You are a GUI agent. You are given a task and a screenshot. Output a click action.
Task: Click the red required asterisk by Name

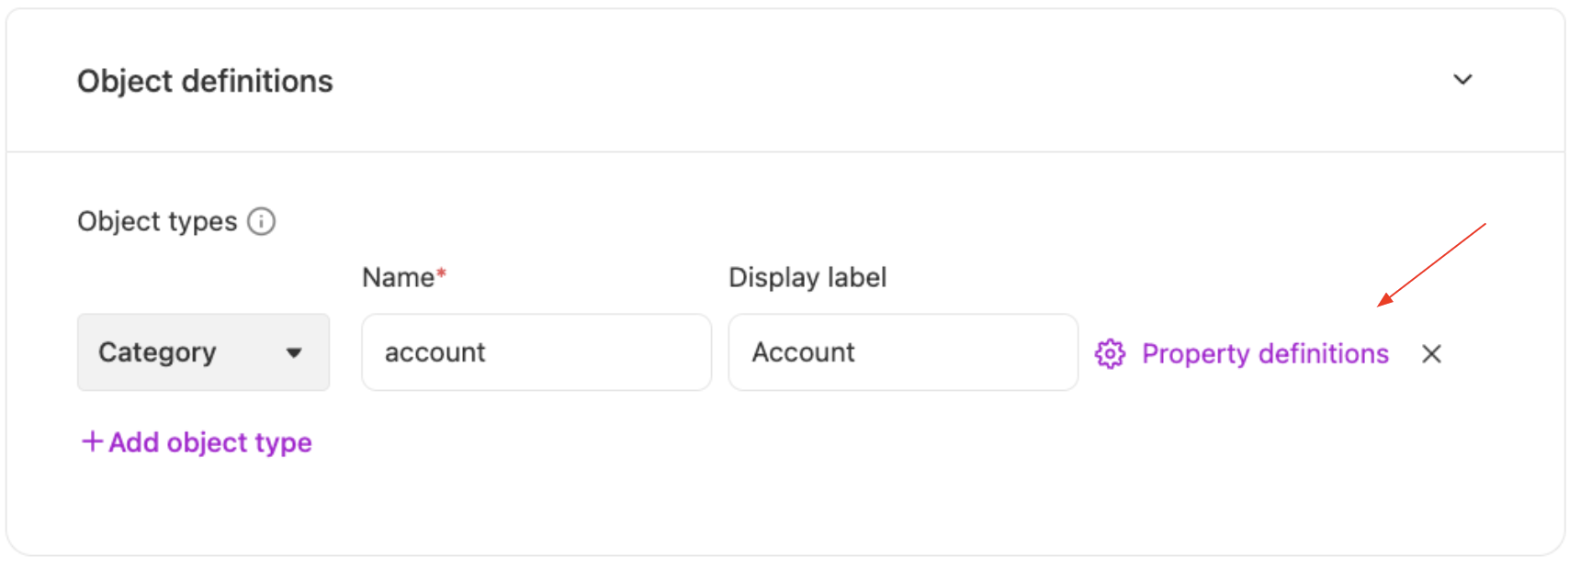442,273
